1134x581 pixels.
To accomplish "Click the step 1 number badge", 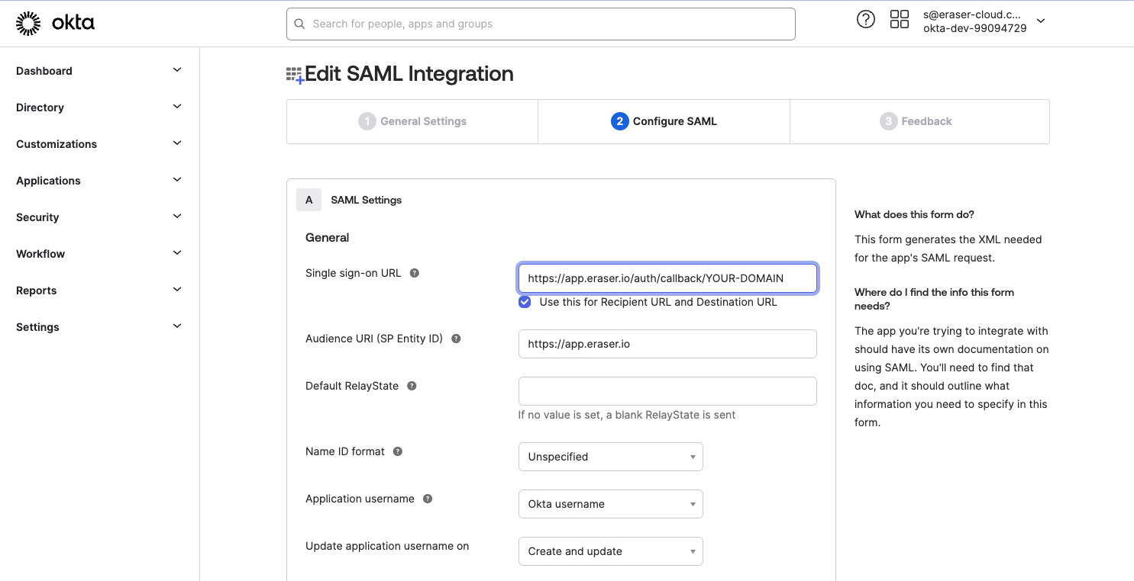I will [367, 121].
